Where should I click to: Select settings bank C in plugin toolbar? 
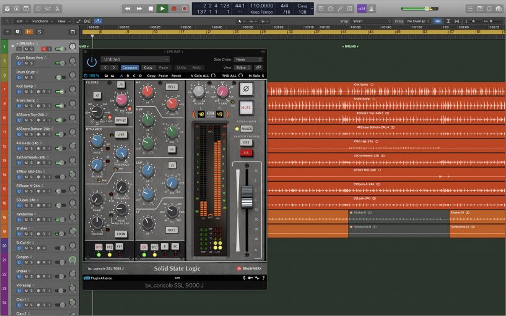[x=134, y=75]
